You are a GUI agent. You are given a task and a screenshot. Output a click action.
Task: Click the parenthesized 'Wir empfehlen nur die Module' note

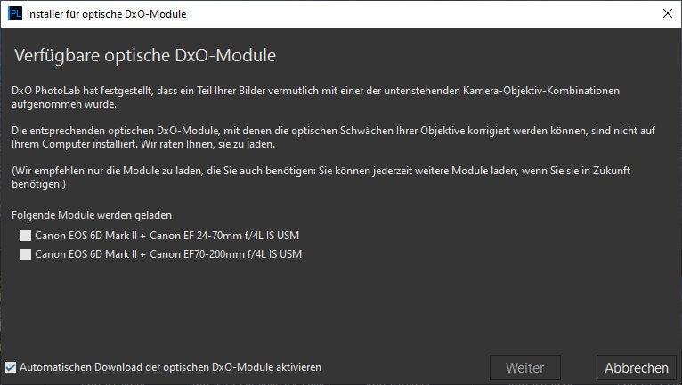[321, 177]
